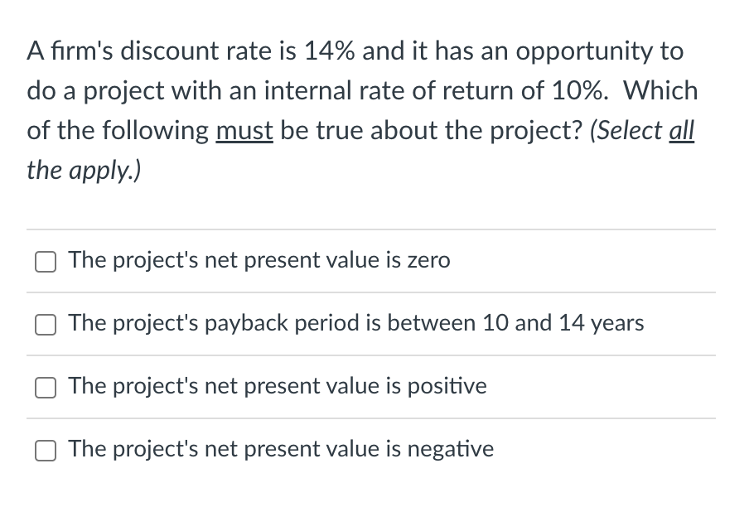Viewport: 749px width, 507px height.
Task: Click the underlined italic word "all"
Action: click(x=682, y=130)
